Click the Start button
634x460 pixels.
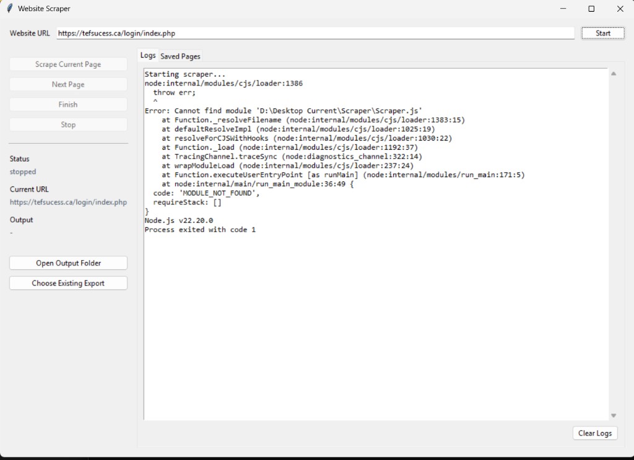pyautogui.click(x=603, y=33)
